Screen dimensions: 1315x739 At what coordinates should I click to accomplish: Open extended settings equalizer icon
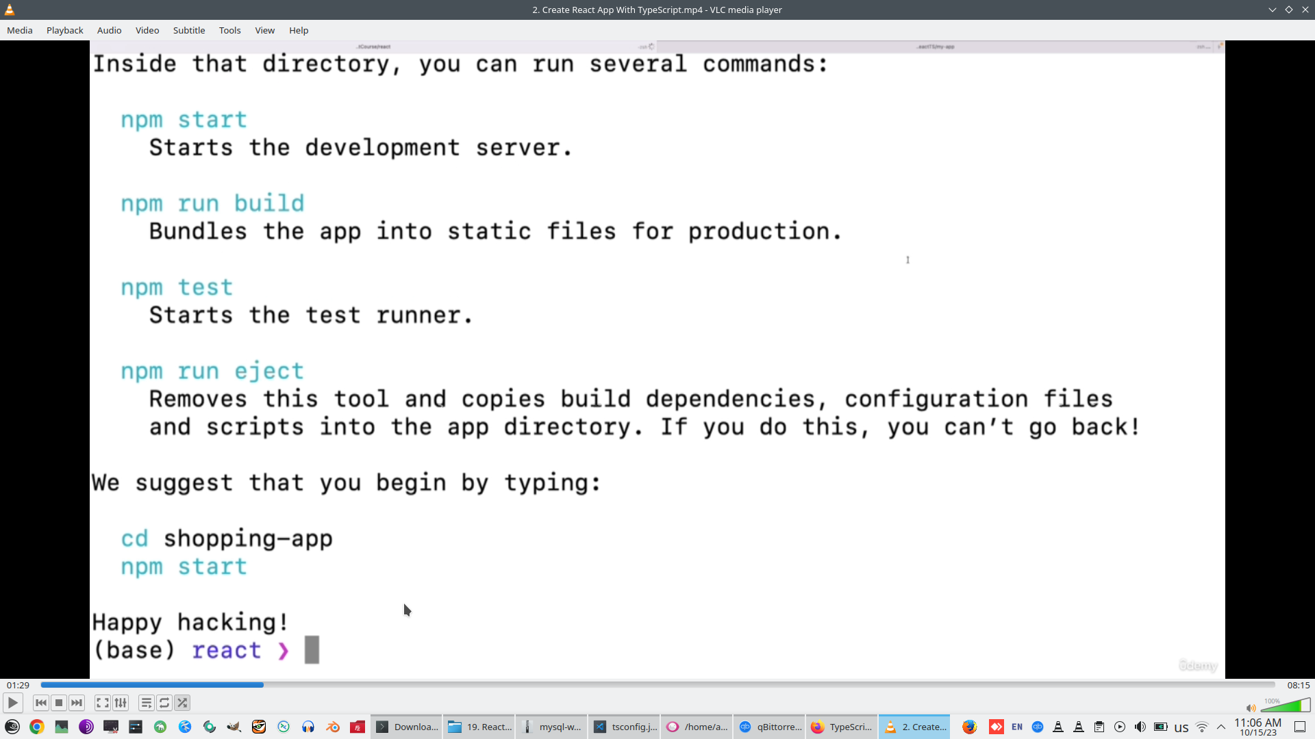click(x=121, y=703)
